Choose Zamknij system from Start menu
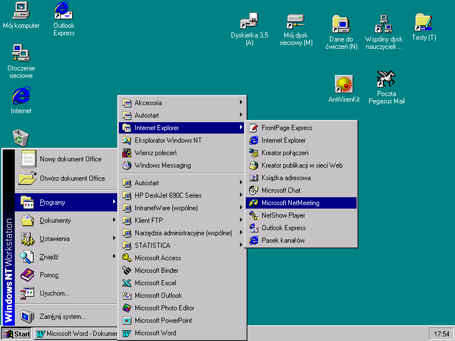455x341 pixels. (66, 317)
